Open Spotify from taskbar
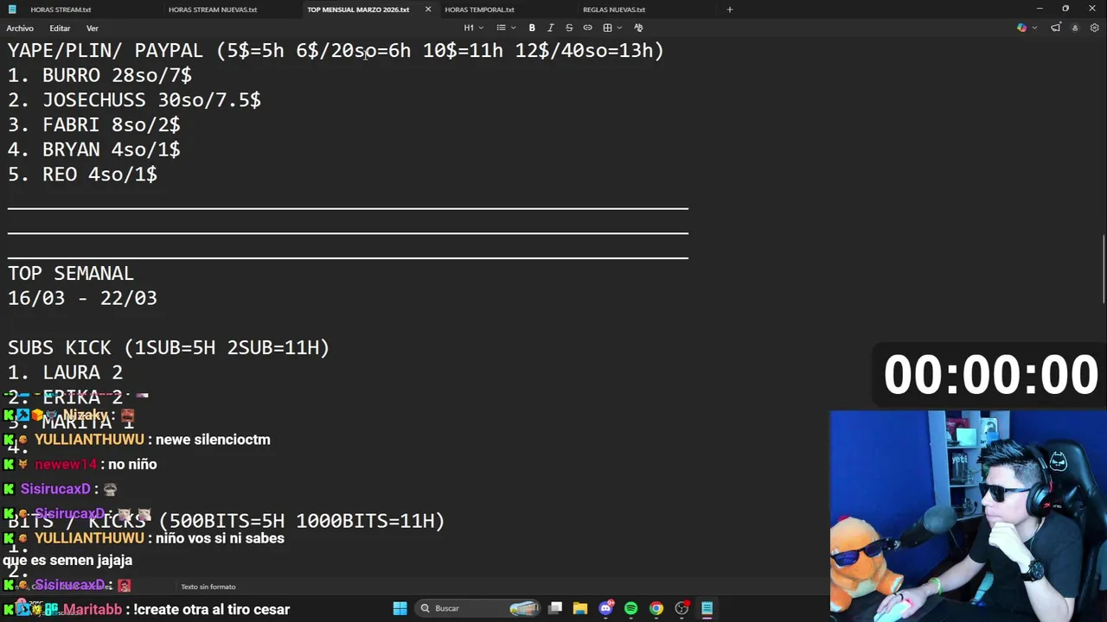Screen dimensions: 1107x622 coord(630,608)
